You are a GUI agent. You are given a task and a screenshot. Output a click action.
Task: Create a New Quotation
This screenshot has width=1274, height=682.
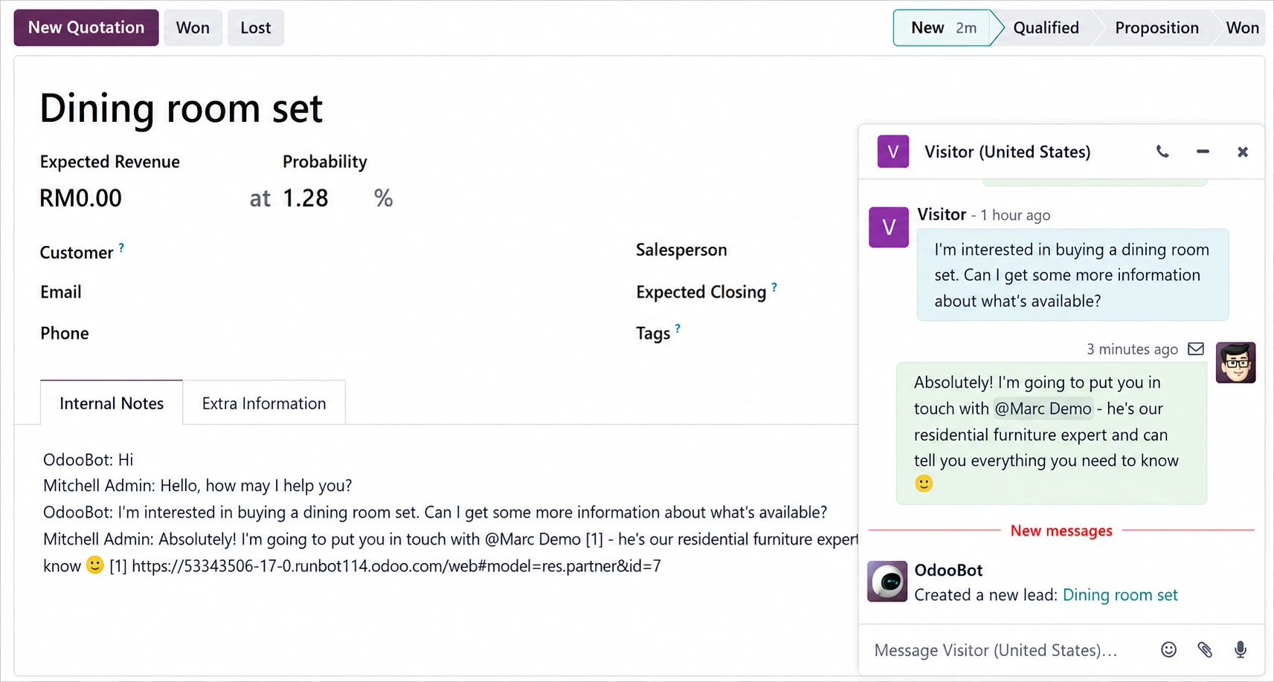click(86, 27)
